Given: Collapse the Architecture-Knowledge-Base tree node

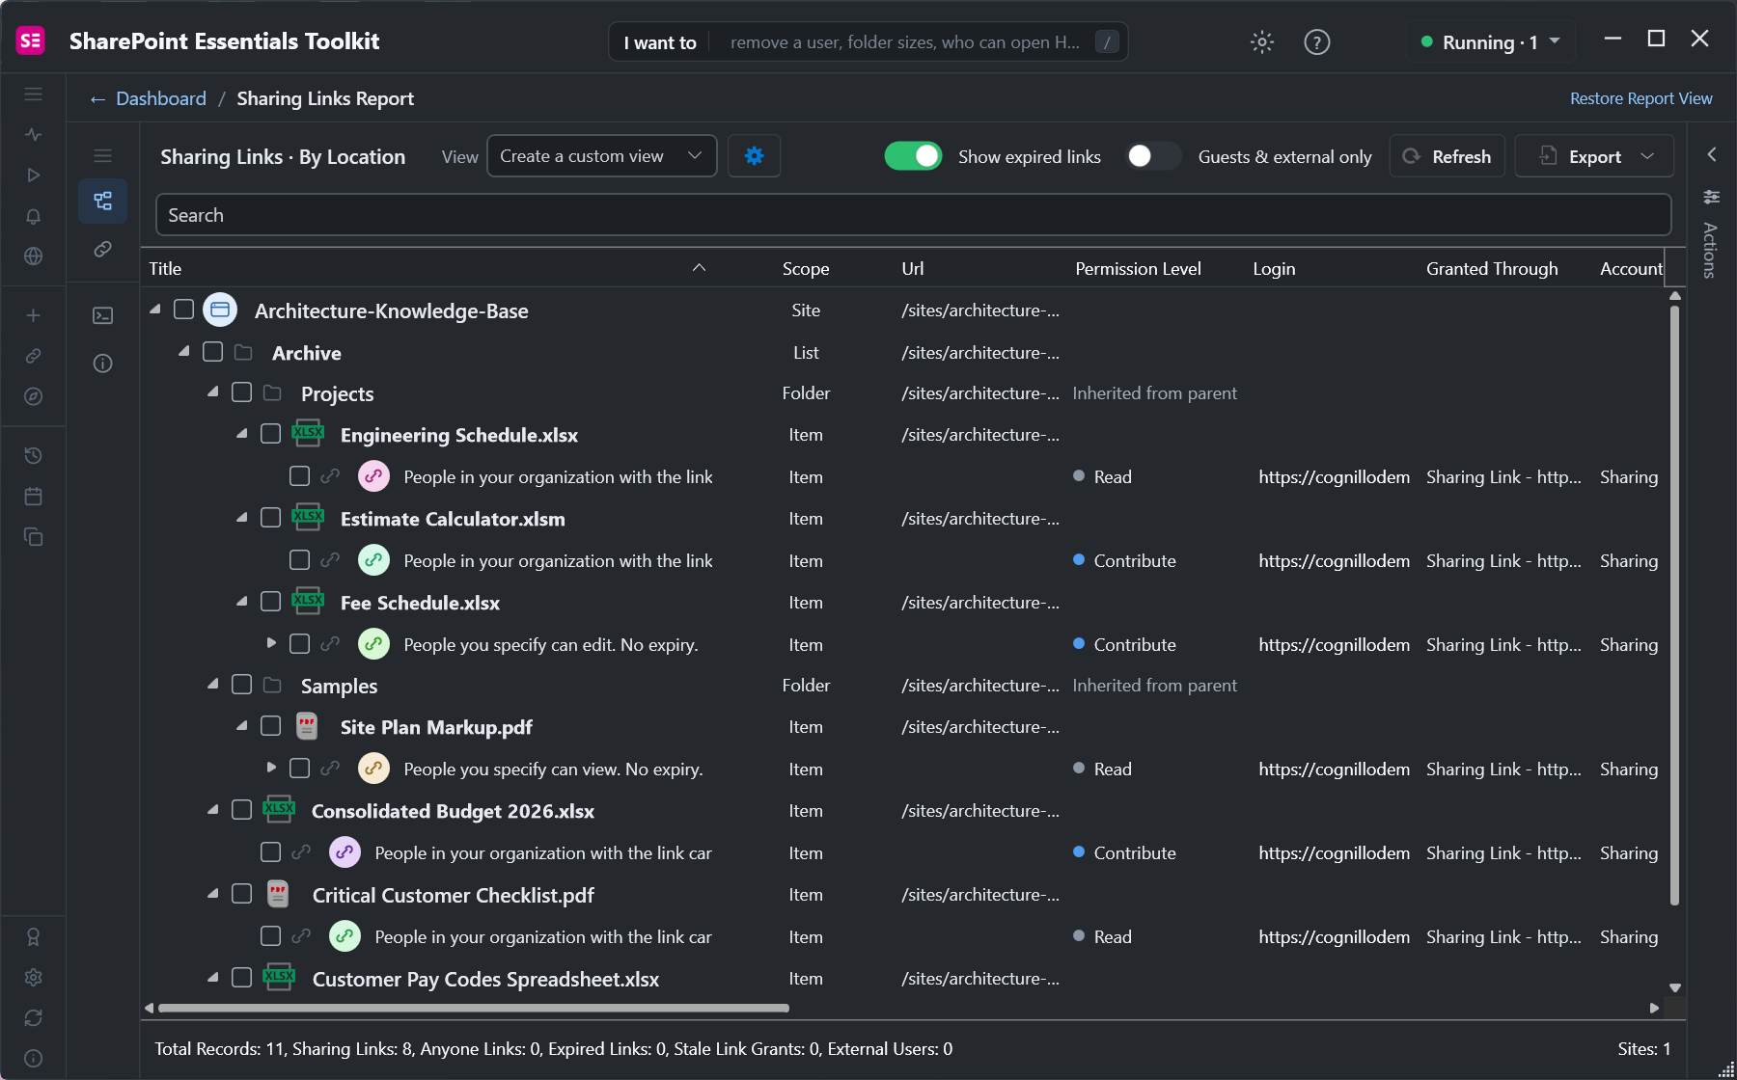Looking at the screenshot, I should point(154,310).
